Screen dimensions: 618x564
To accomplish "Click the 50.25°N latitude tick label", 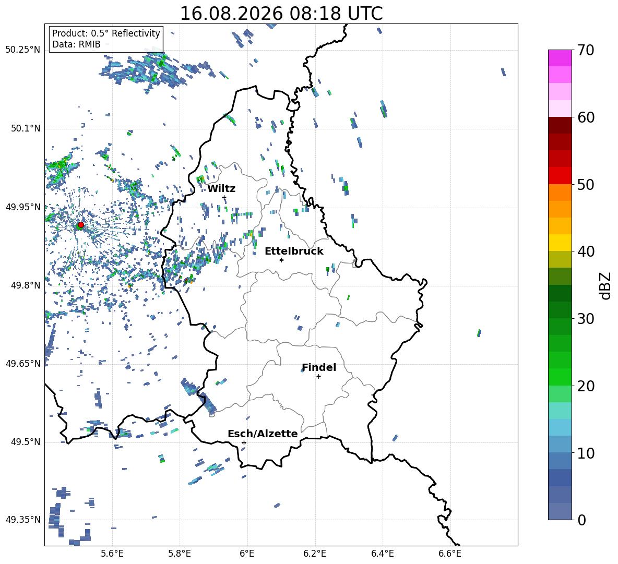I will pos(23,50).
